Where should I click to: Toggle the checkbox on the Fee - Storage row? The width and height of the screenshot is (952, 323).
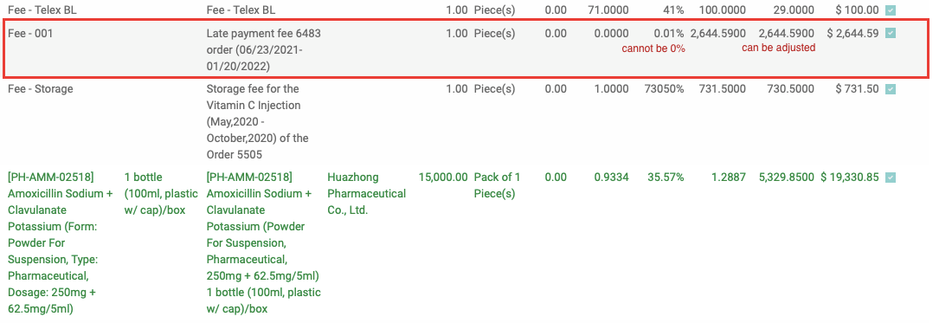890,89
